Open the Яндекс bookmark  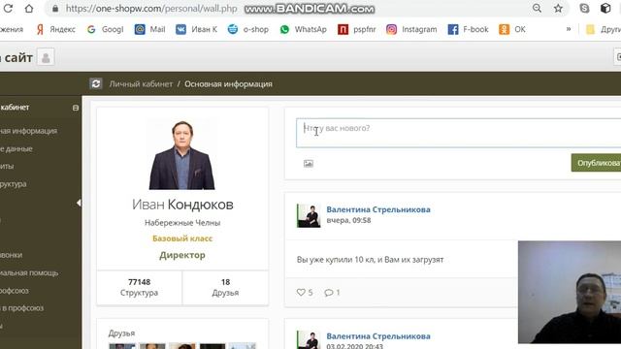pos(55,29)
